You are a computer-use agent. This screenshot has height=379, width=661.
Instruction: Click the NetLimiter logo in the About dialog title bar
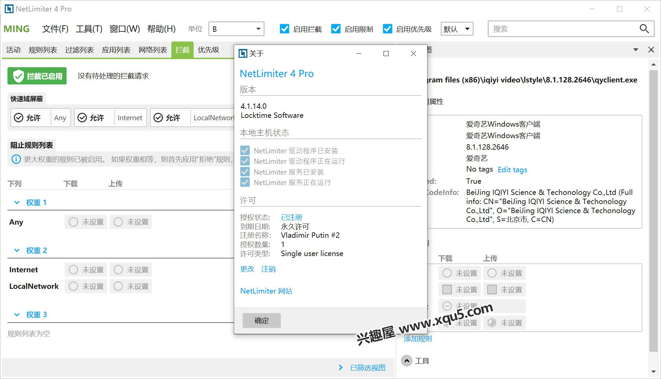243,53
